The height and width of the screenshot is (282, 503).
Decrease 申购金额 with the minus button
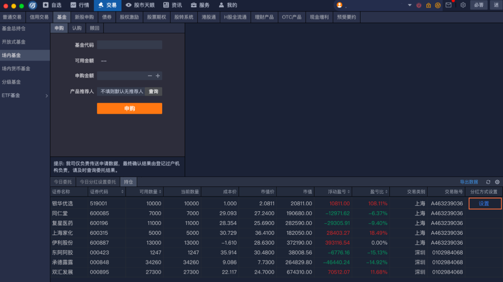point(150,76)
